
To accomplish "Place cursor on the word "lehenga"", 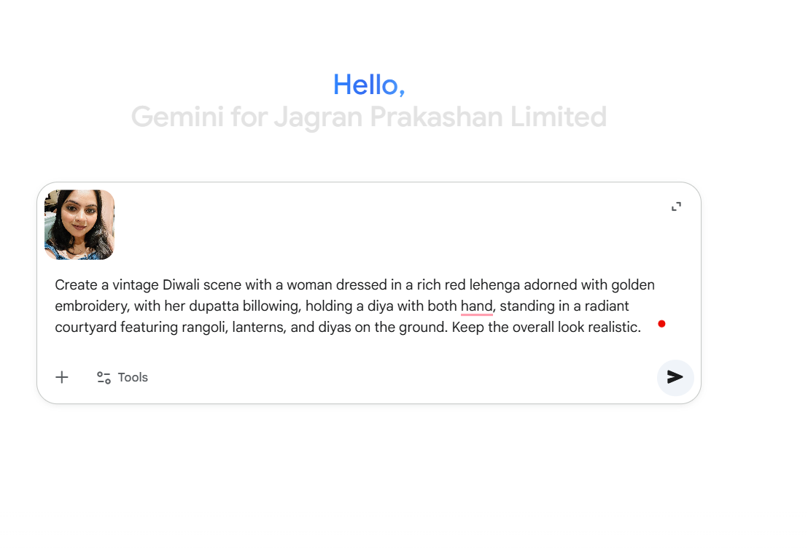I will coord(494,285).
